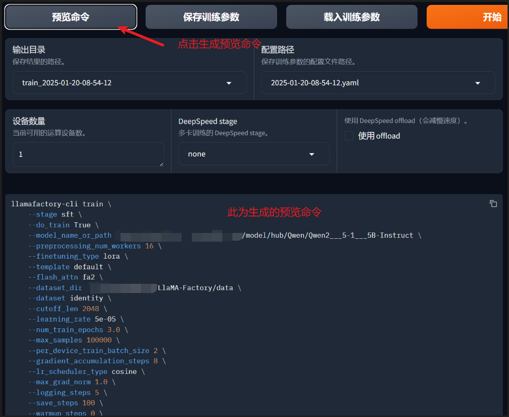The width and height of the screenshot is (509, 417).
Task: Click the Qwen2___5-1___5B-Instruct model path text
Action: [361, 235]
